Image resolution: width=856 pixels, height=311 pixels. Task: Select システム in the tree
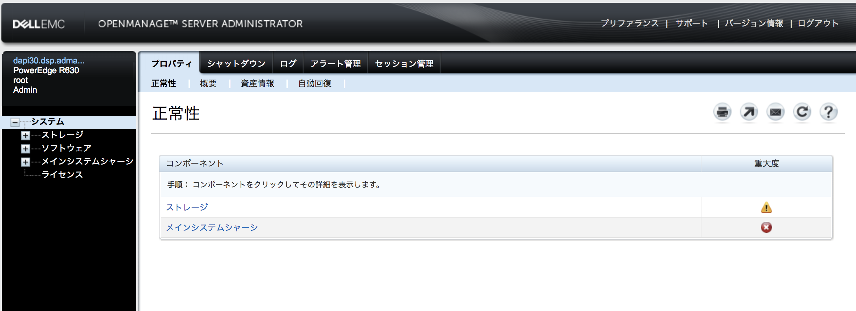(48, 122)
